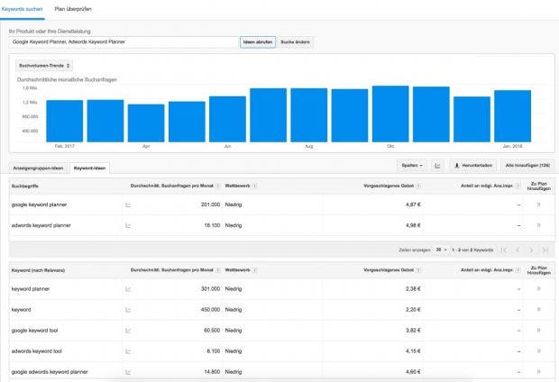Open trend chart icon for google keyword tool
The width and height of the screenshot is (559, 382).
pyautogui.click(x=128, y=331)
